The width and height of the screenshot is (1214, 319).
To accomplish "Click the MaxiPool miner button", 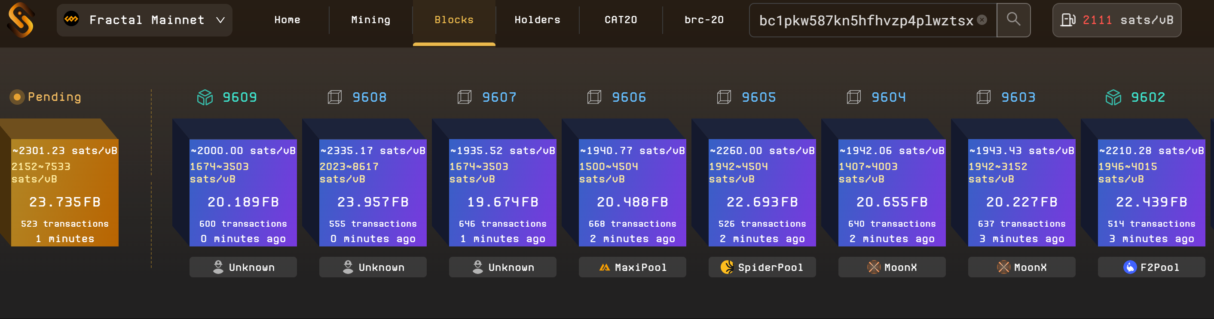I will (x=632, y=267).
